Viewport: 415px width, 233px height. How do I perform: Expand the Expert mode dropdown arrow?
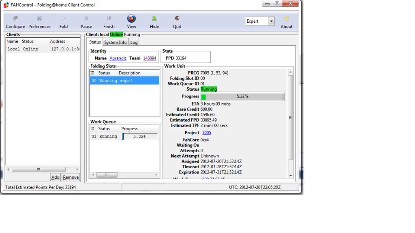coord(271,21)
